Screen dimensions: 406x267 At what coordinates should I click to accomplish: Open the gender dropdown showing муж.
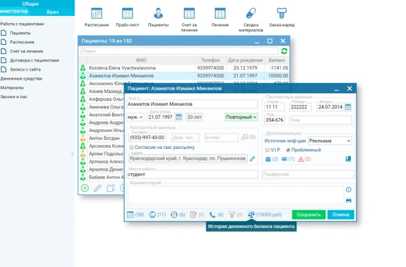135,117
